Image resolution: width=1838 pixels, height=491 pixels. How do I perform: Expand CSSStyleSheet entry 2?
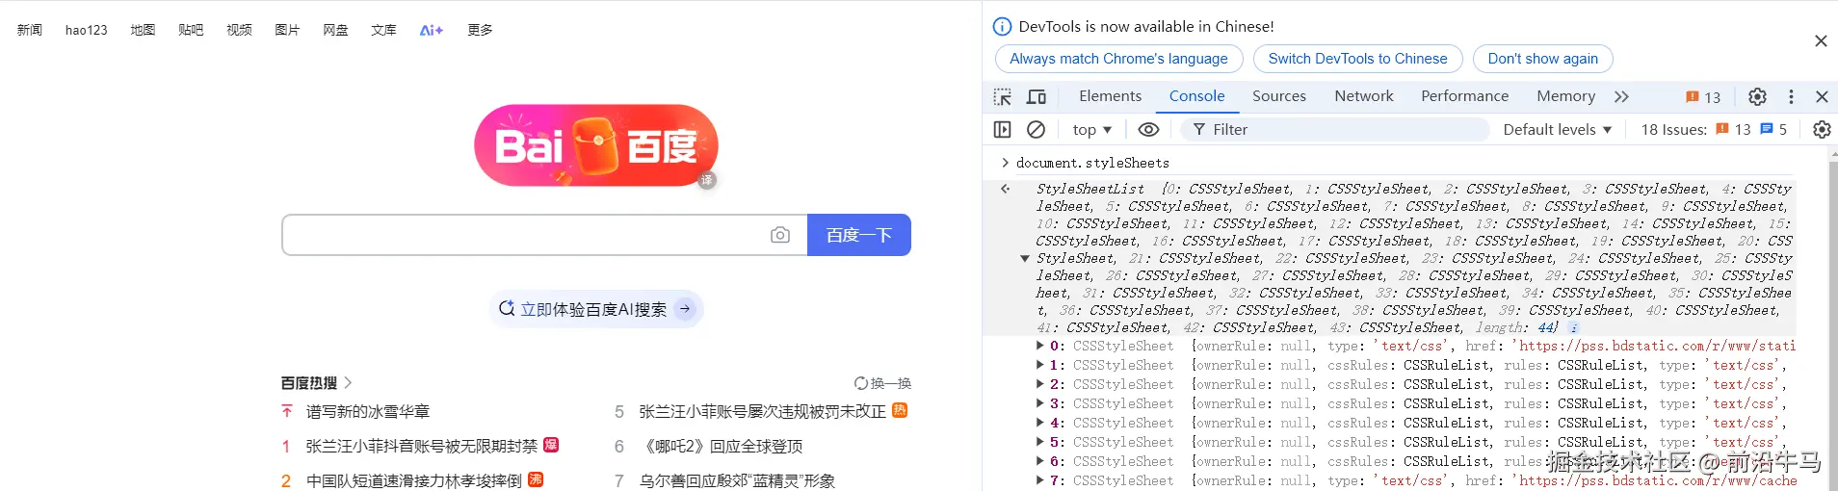(x=1039, y=384)
